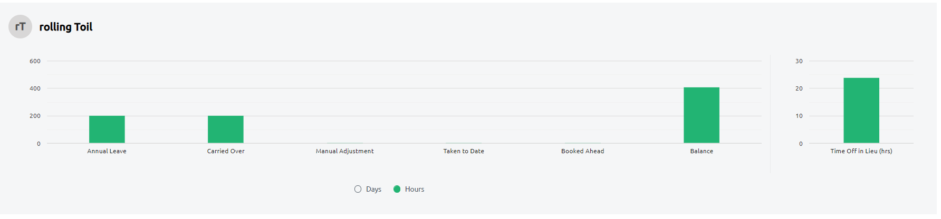Click the 600 value on y-axis
Viewport: 941px width, 219px height.
pyautogui.click(x=35, y=61)
